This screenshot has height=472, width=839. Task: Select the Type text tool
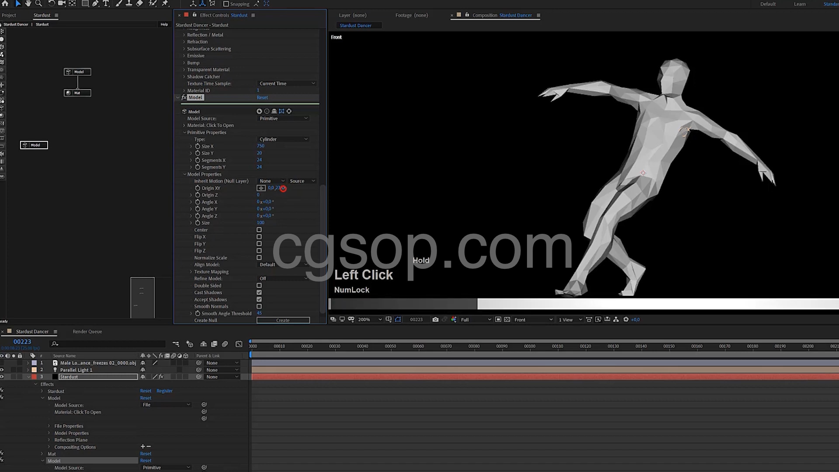point(106,3)
